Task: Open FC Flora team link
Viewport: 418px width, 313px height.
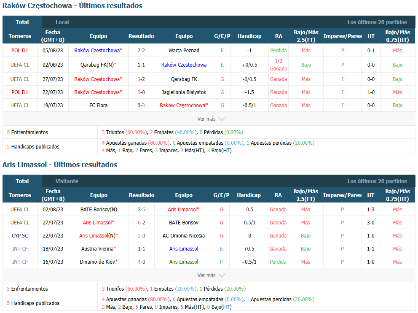Action: 98,105
